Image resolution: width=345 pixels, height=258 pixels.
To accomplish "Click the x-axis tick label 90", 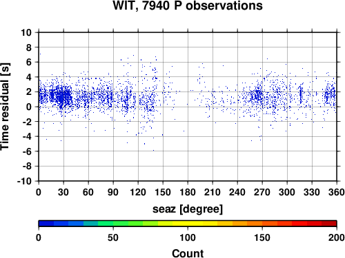I will pyautogui.click(x=113, y=192).
